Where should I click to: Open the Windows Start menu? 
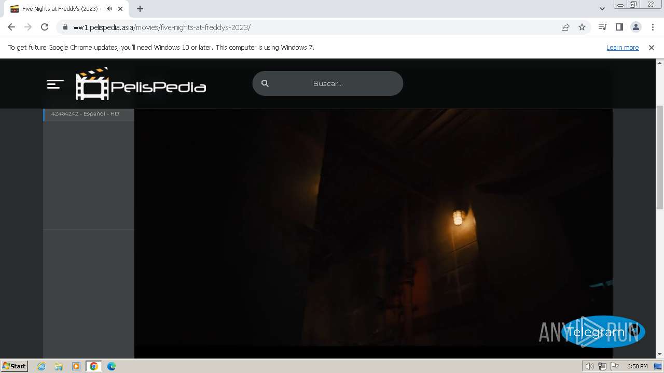point(14,366)
